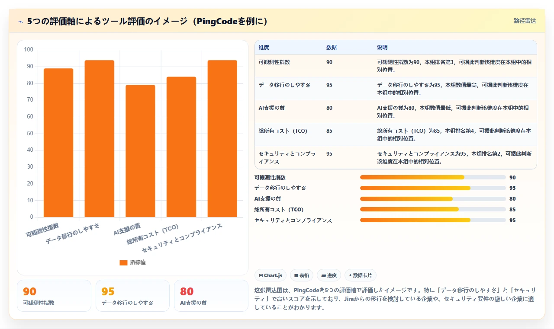Click the セキュリティとコンプライアンス table row name
This screenshot has width=554, height=329.
[x=287, y=158]
